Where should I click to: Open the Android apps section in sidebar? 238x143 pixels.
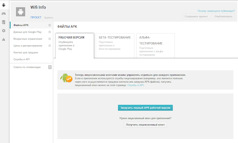[4, 5]
